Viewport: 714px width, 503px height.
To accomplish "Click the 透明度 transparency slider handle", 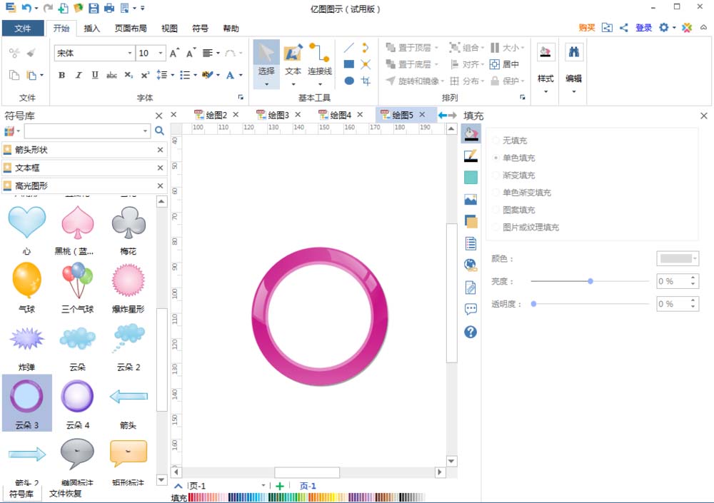I will click(x=533, y=304).
